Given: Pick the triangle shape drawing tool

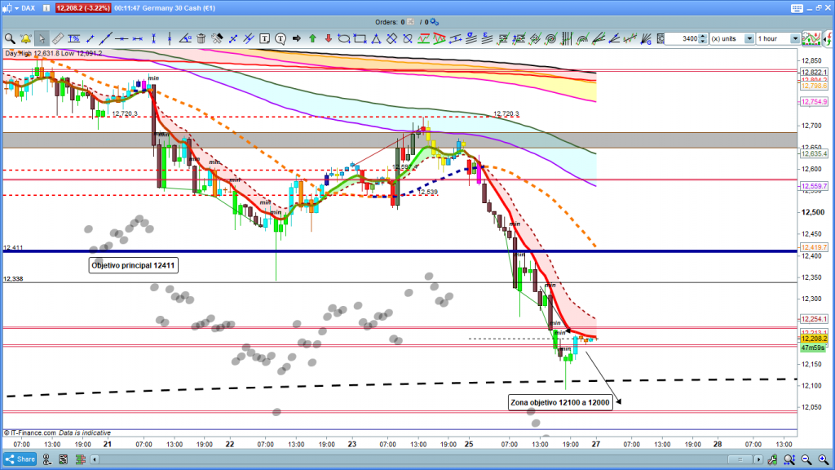Looking at the screenshot, I should coord(376,38).
